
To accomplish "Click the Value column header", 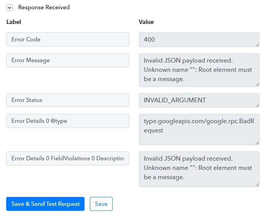I will click(x=146, y=22).
